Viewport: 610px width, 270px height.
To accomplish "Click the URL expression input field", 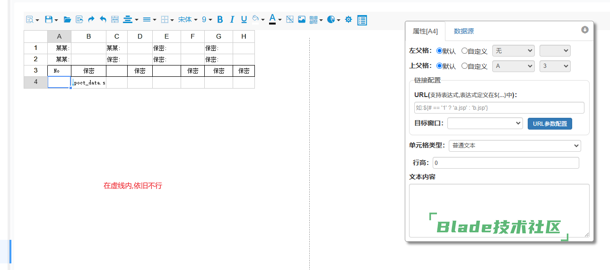I will (x=499, y=108).
